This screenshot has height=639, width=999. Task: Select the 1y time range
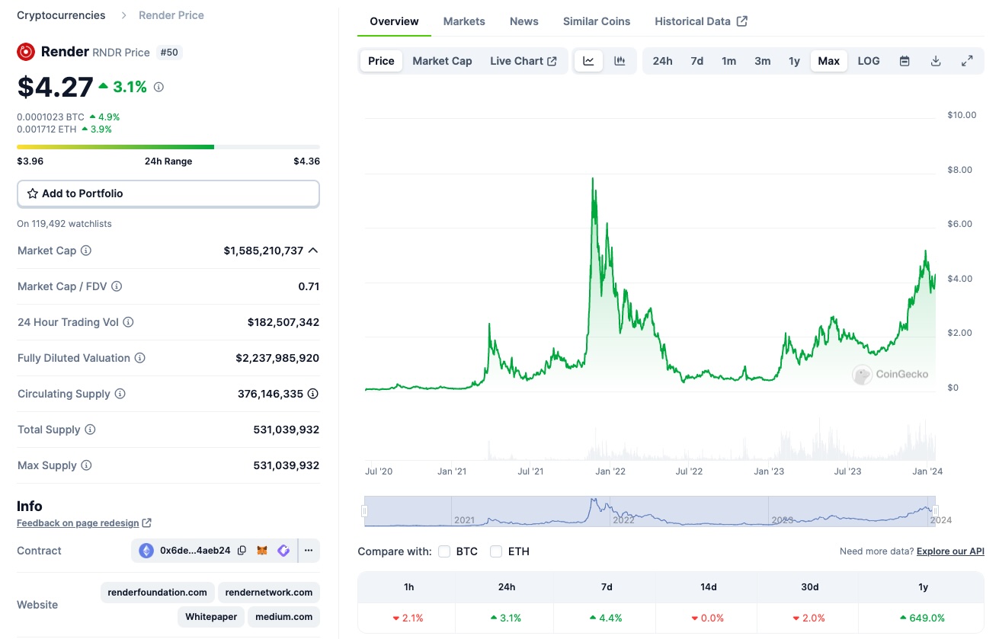point(794,61)
